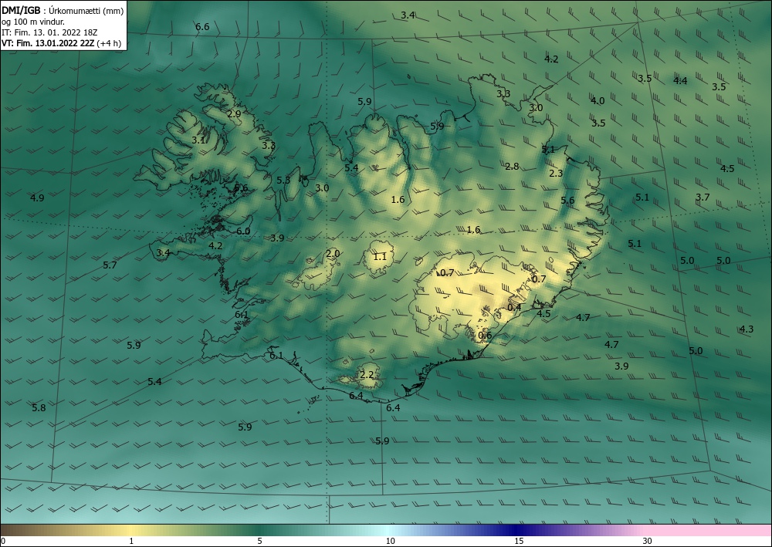Screen dimensions: 772x547
Task: Click the '30' tick label on the color scale
Action: (648, 542)
